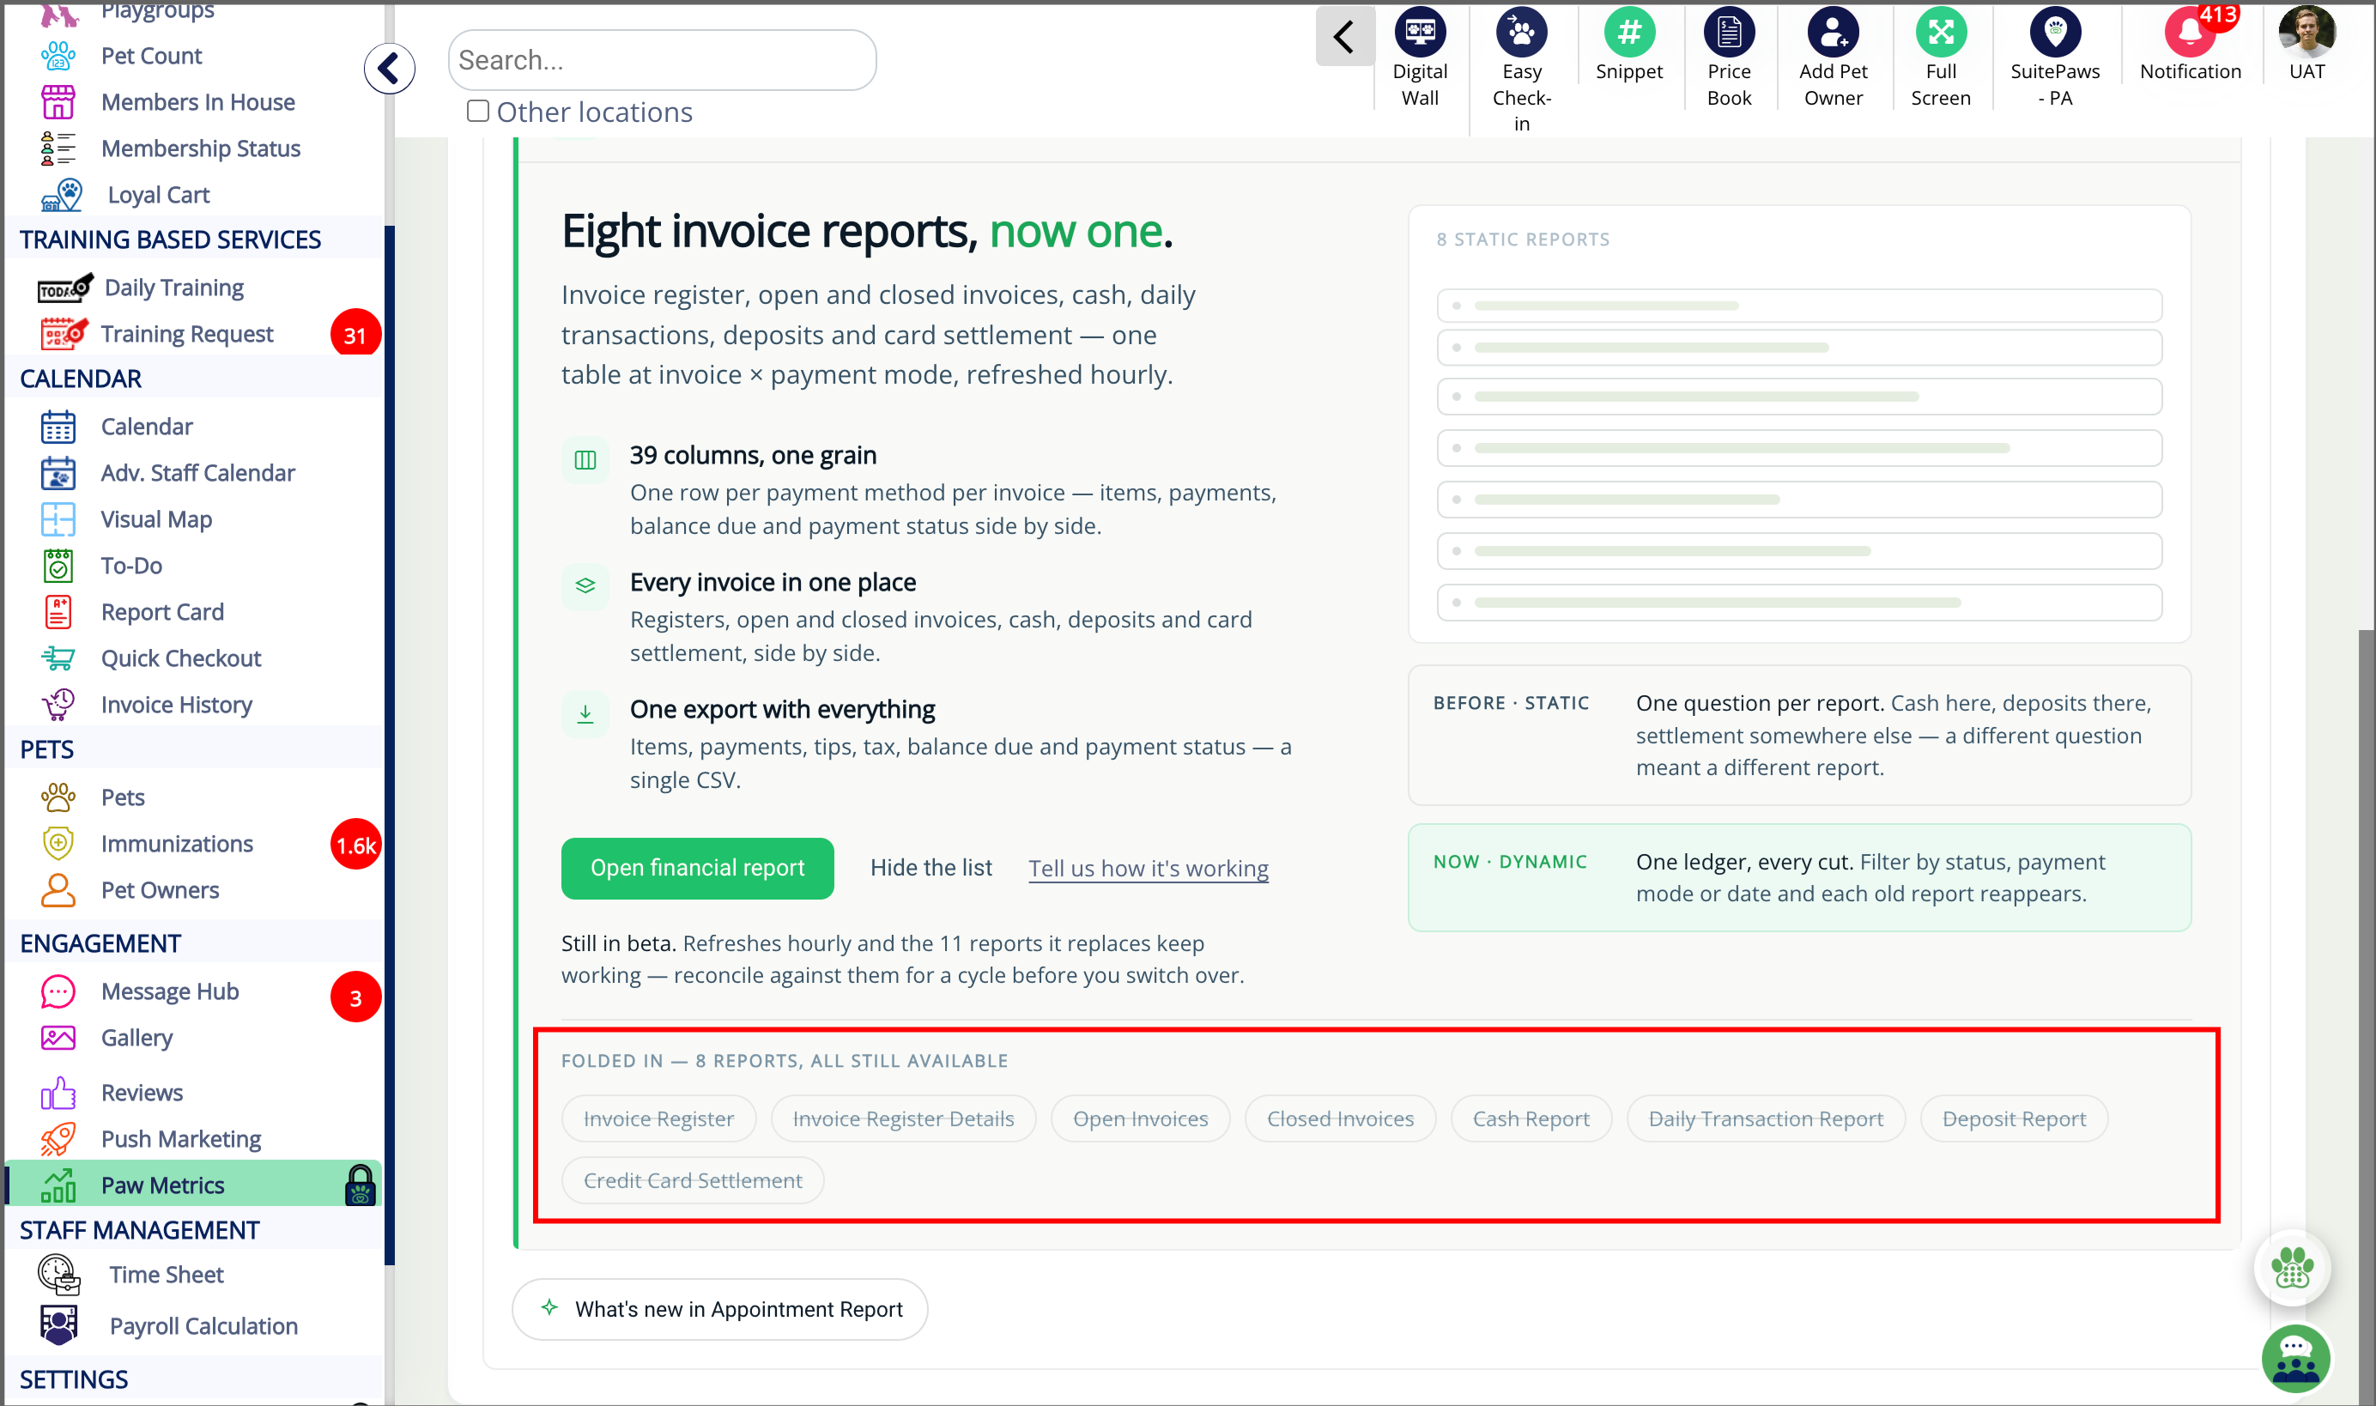
Task: Click the Snippet hashtag icon
Action: pos(1628,33)
